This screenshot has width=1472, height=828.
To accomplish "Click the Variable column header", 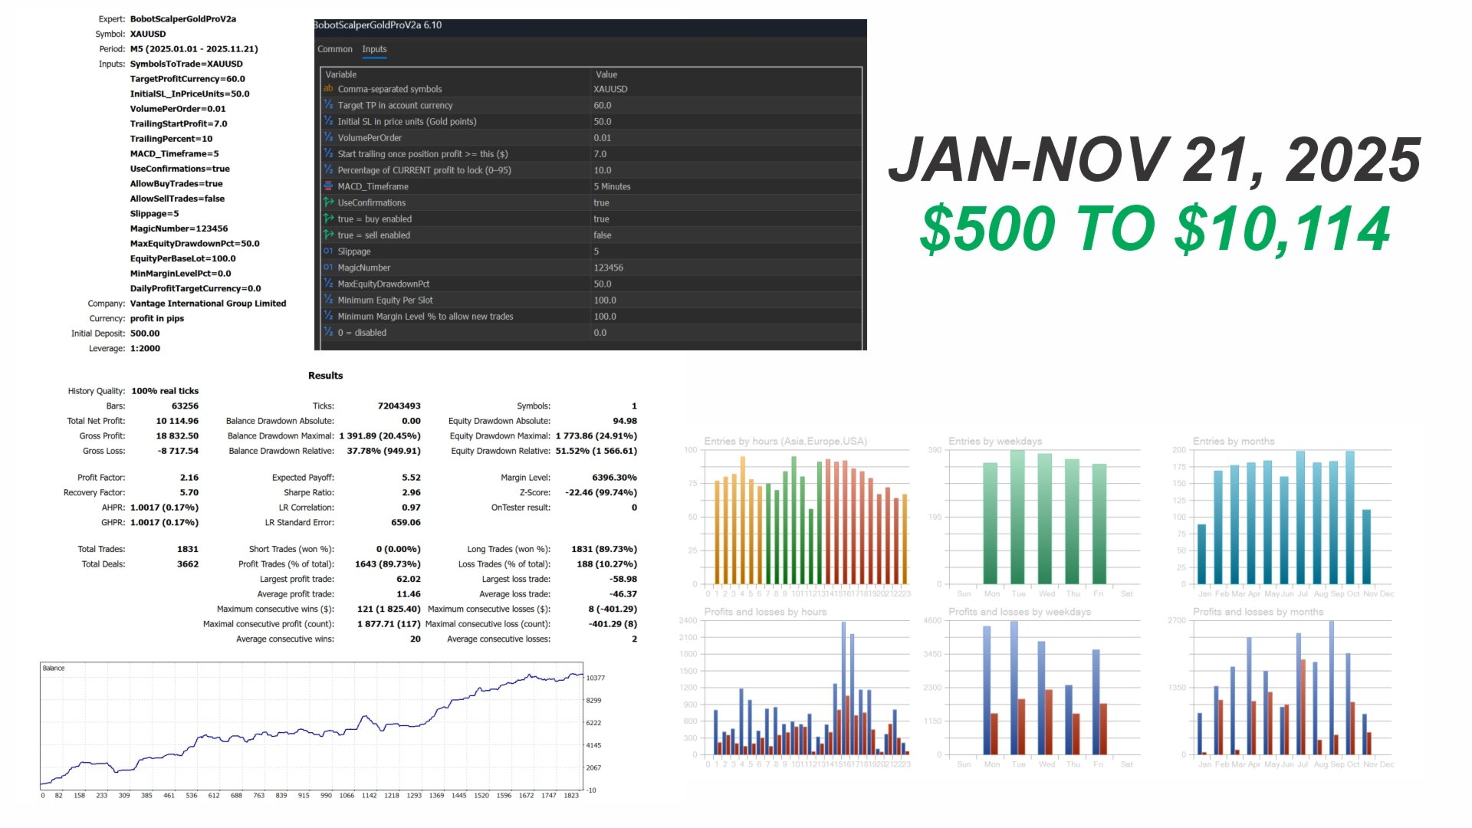I will click(x=341, y=74).
